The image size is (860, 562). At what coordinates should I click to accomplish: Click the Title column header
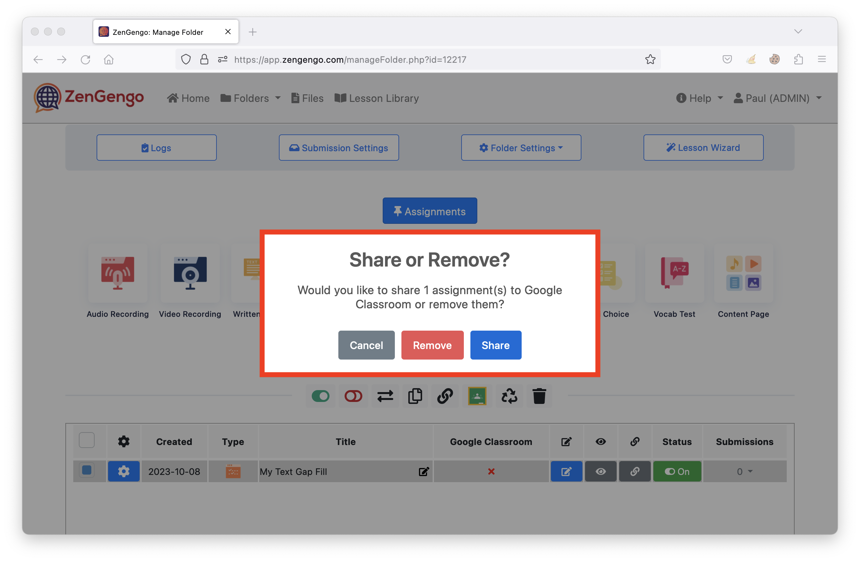click(346, 442)
